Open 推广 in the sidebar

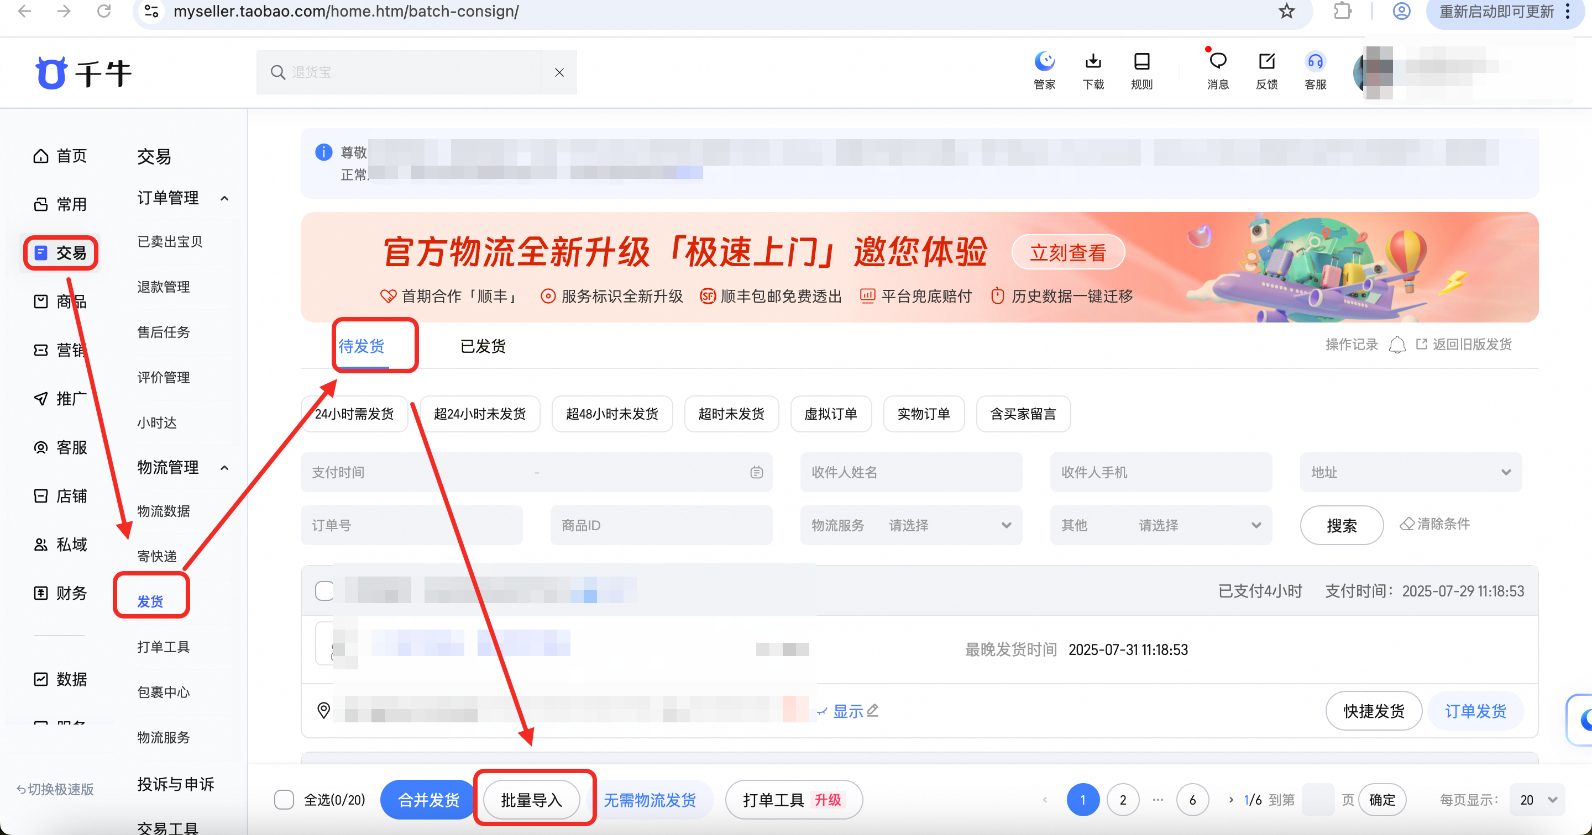(60, 398)
